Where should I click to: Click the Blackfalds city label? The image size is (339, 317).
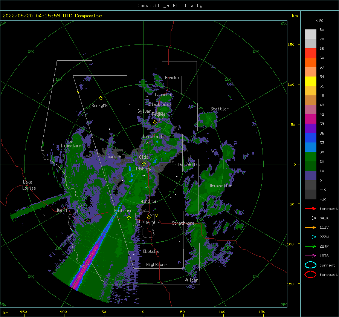click(160, 104)
